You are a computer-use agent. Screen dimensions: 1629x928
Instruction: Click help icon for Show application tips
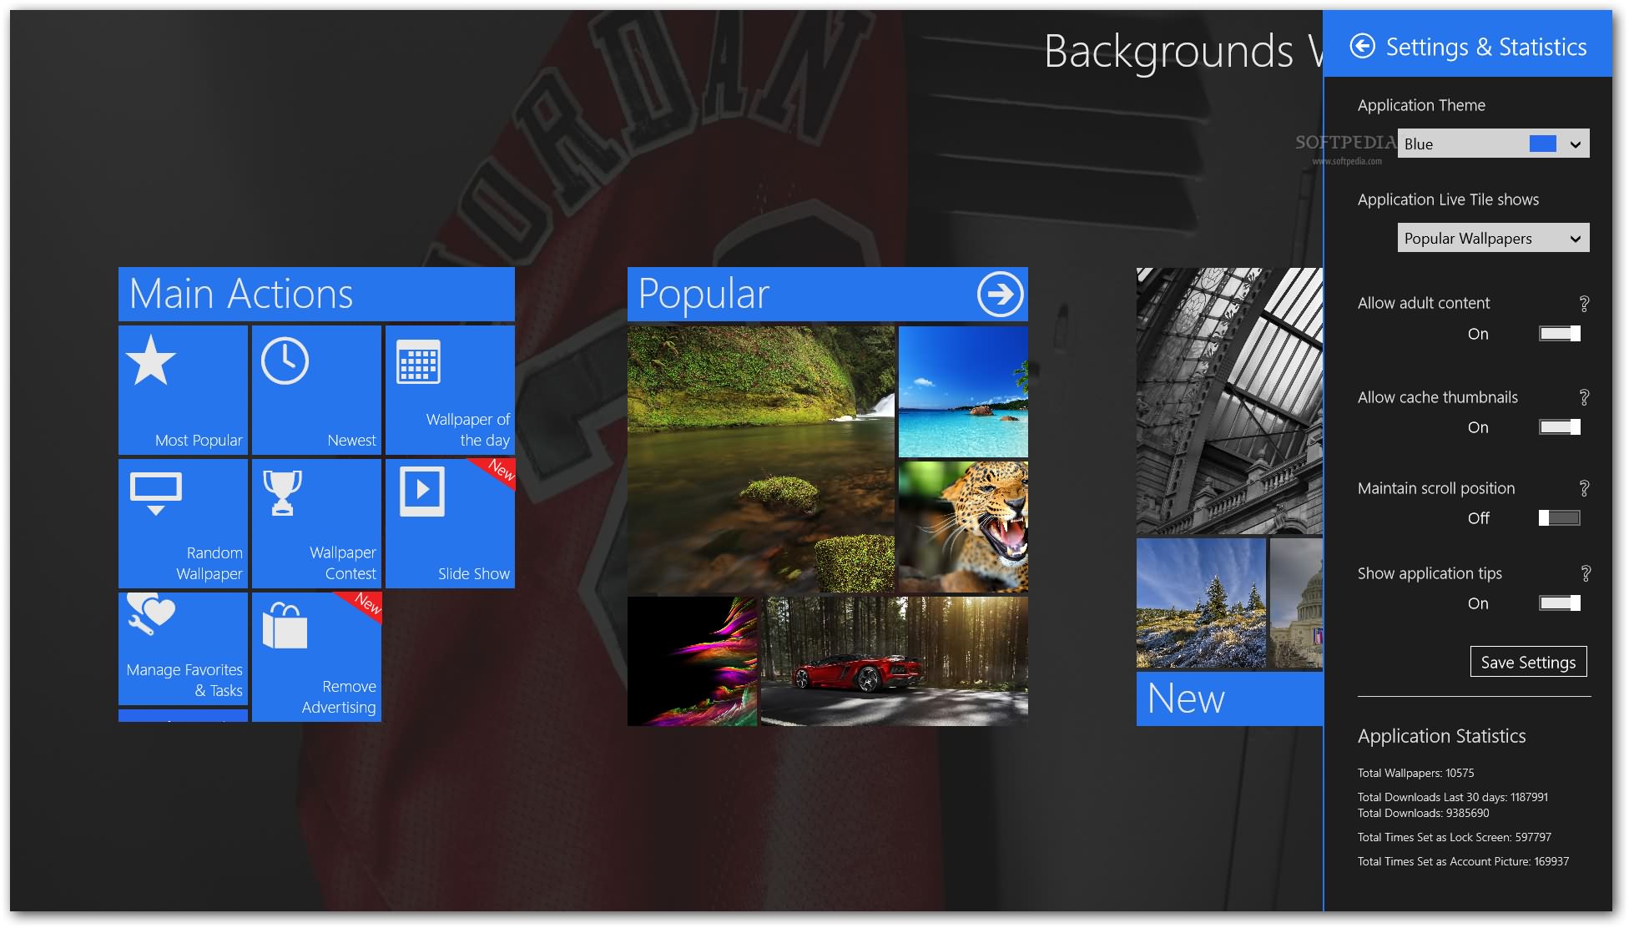1585,573
